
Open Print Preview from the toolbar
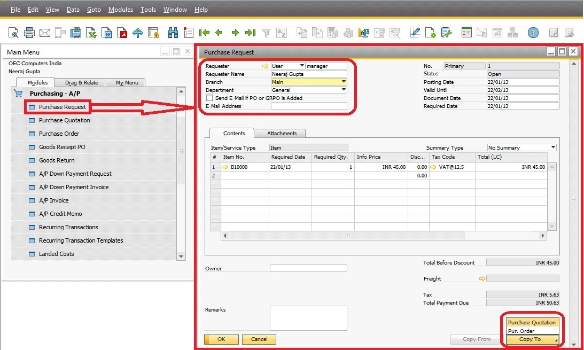(12, 33)
